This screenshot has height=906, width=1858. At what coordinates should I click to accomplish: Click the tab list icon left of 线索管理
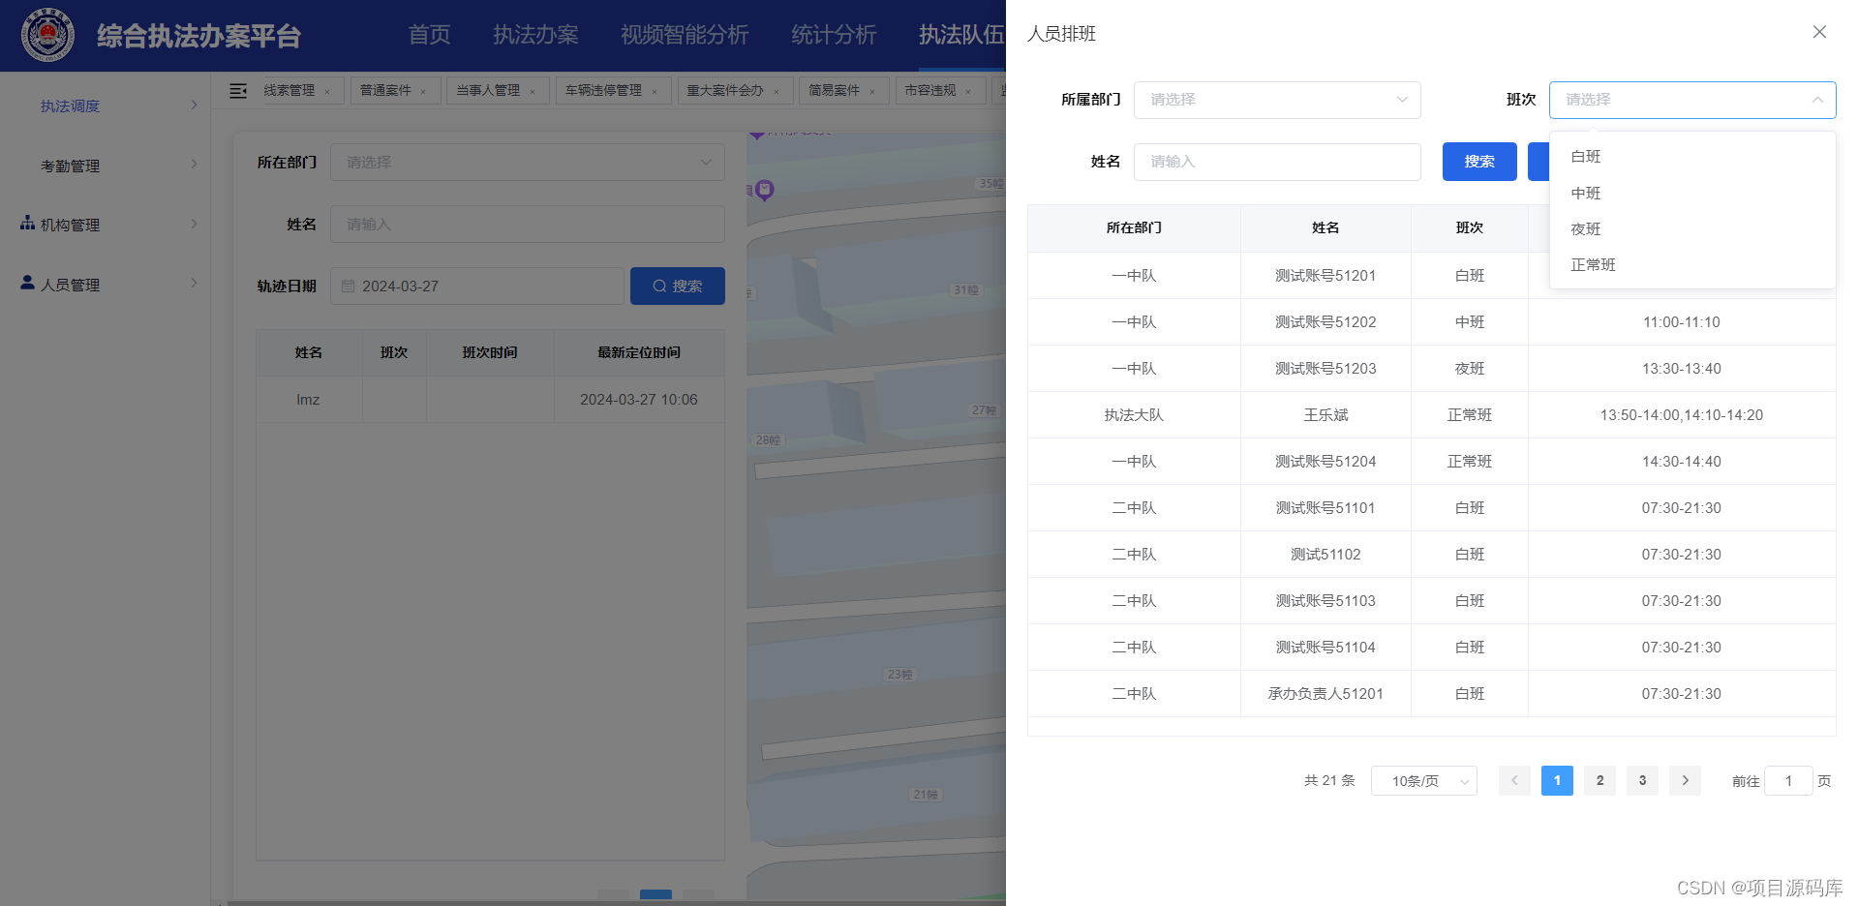[x=237, y=90]
